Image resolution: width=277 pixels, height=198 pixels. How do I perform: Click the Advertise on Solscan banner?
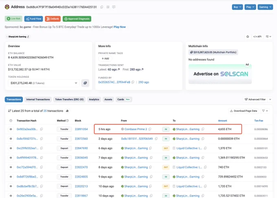coord(220,74)
